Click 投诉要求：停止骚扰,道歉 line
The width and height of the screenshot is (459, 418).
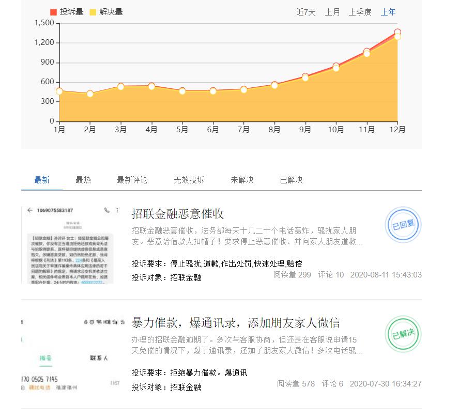click(x=217, y=264)
